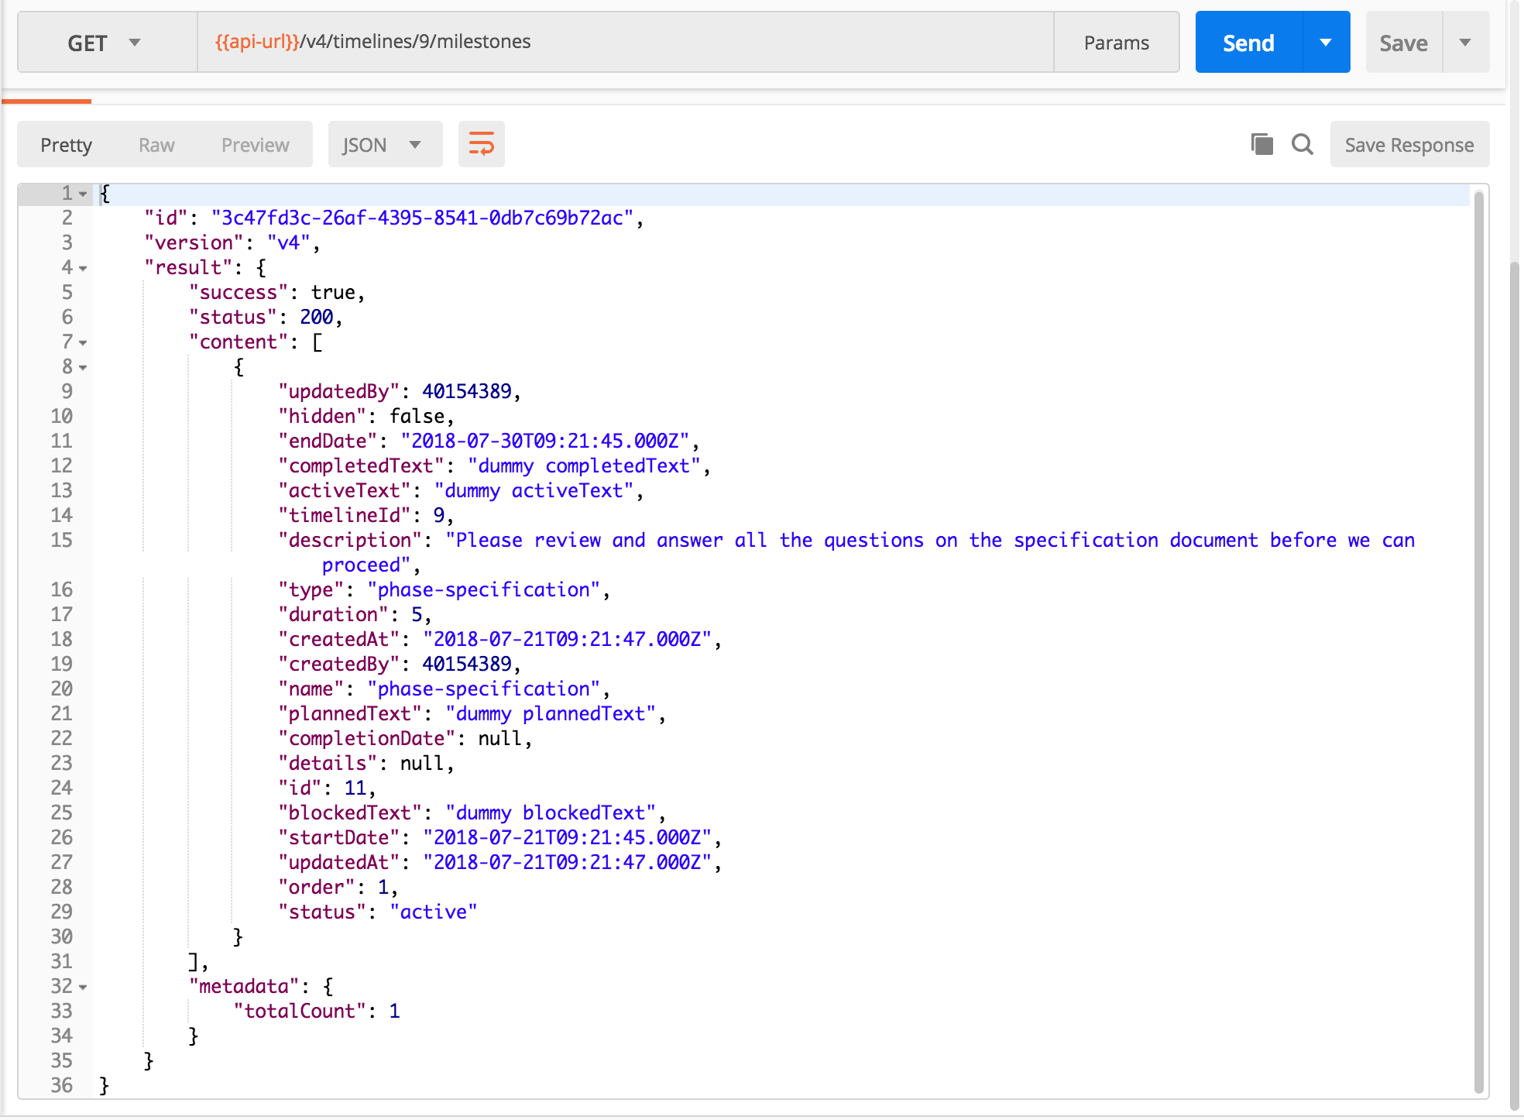Select the Pretty view tab
1524x1120 pixels.
point(67,145)
